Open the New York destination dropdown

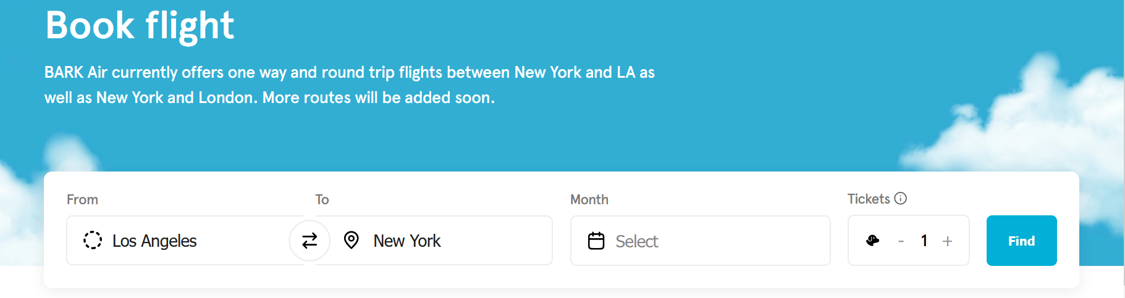pyautogui.click(x=407, y=241)
